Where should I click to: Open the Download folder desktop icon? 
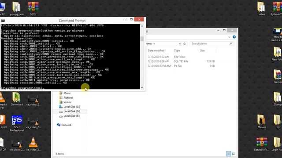pyautogui.click(x=17, y=99)
